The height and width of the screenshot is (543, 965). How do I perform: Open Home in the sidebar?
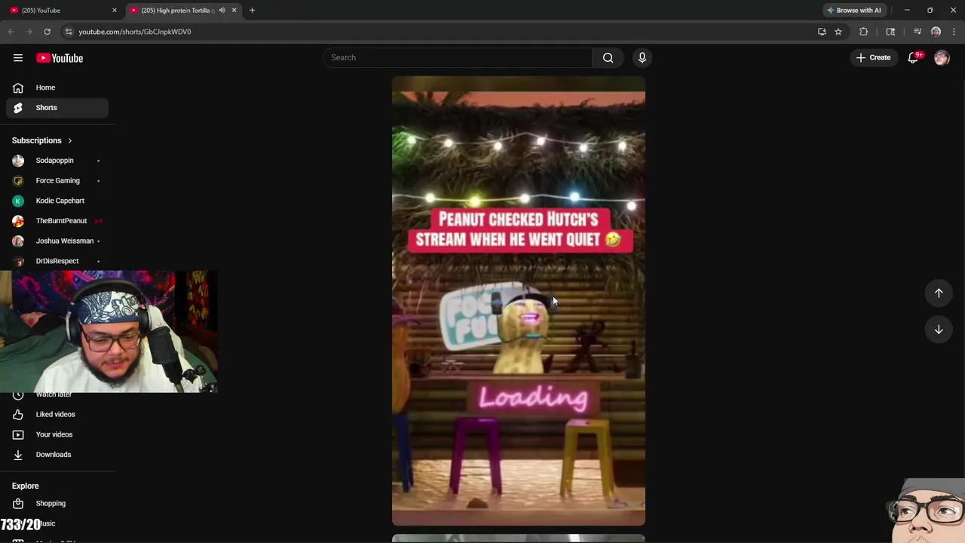click(57, 87)
